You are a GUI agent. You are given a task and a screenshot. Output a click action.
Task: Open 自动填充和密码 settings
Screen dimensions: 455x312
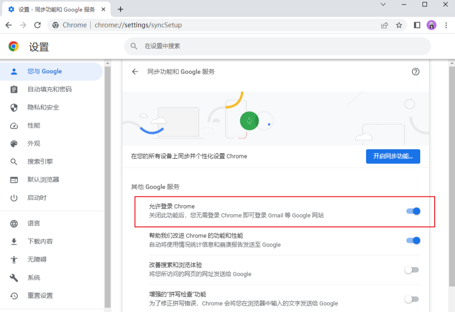point(51,89)
